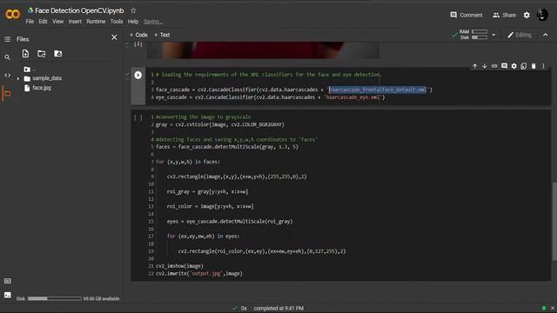
Task: Click the green runtime status dot
Action: (543, 309)
